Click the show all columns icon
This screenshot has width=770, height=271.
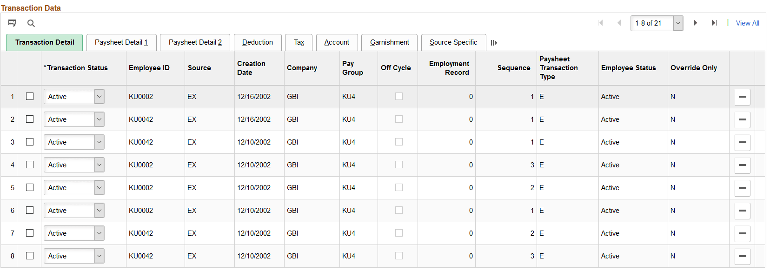click(x=494, y=43)
